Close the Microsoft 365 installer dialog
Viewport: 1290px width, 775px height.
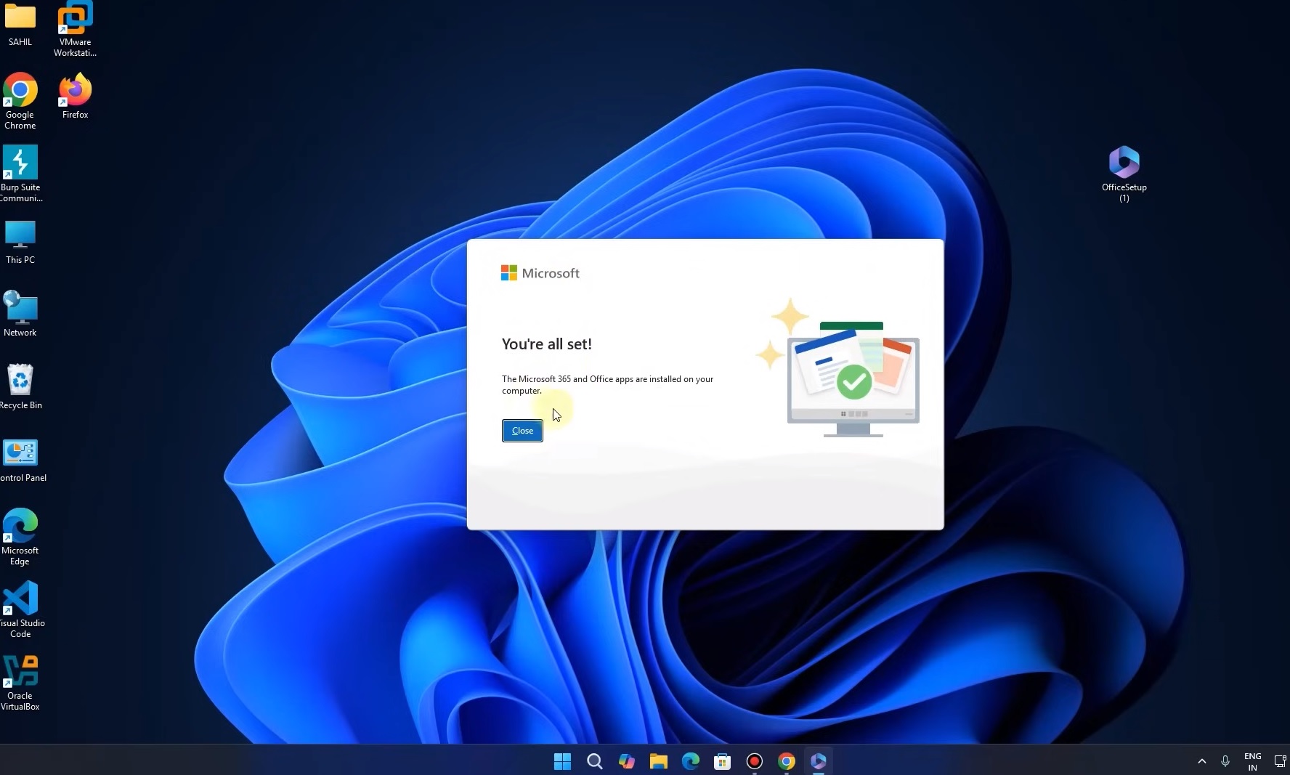pyautogui.click(x=522, y=431)
